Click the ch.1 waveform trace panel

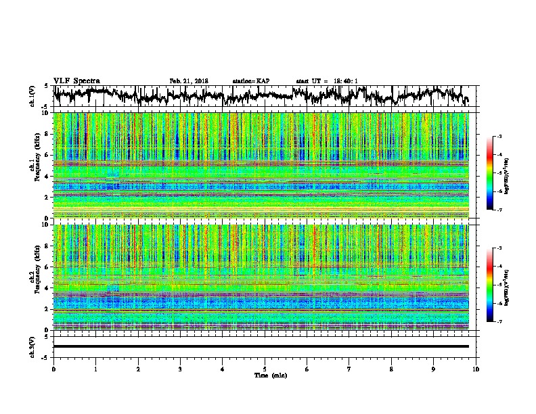click(x=265, y=96)
